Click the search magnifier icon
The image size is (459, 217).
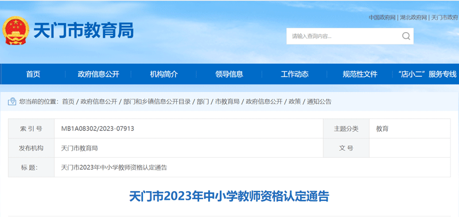[x=406, y=36]
